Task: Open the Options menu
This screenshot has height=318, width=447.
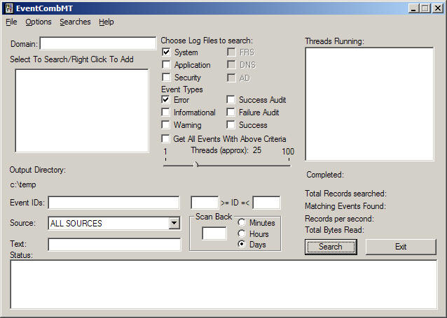Action: [x=39, y=22]
